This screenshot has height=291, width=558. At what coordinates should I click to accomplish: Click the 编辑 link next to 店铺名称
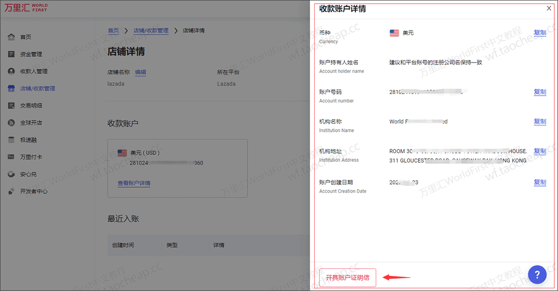click(x=141, y=72)
